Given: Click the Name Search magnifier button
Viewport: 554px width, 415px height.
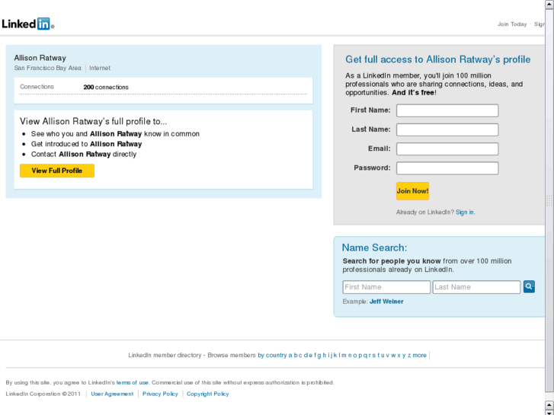Looking at the screenshot, I should click(x=529, y=286).
